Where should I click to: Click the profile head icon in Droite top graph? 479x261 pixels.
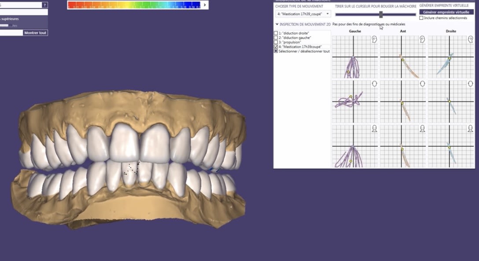click(x=470, y=39)
